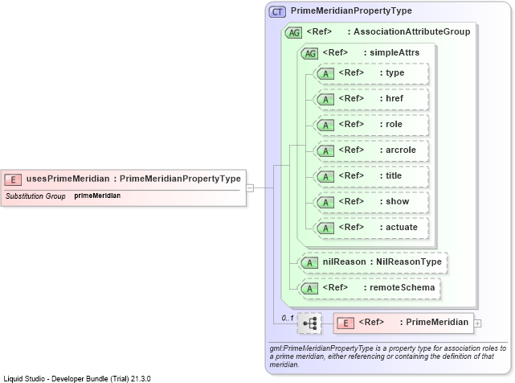Image resolution: width=515 pixels, height=383 pixels.
Task: Expand the PrimeMeridian reference element
Action: 477,323
